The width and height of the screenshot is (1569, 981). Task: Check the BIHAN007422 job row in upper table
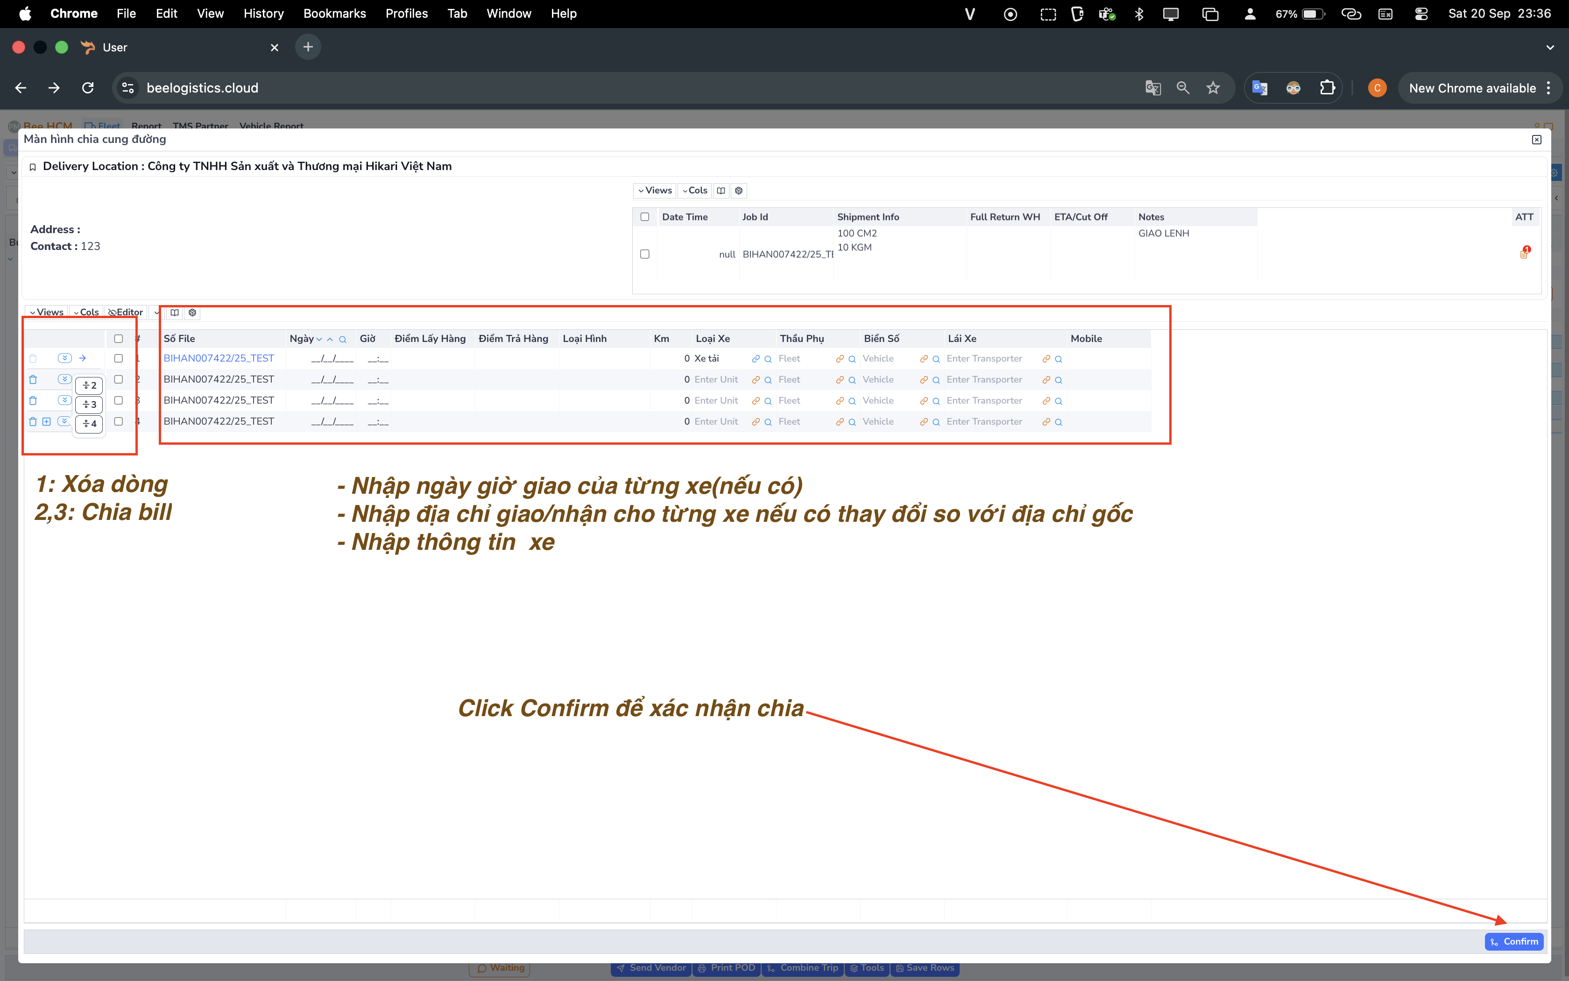coord(644,254)
